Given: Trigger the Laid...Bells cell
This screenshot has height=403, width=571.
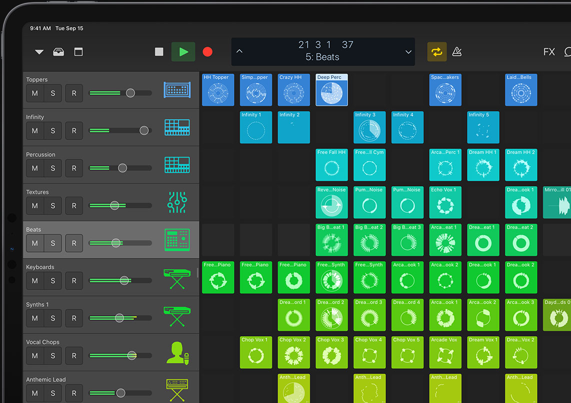Looking at the screenshot, I should (x=521, y=90).
